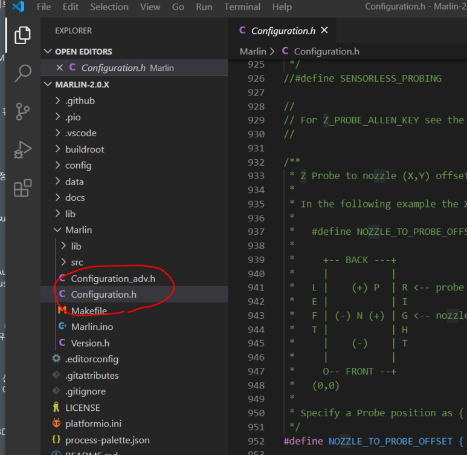The width and height of the screenshot is (467, 455).
Task: Expand the top-level lib folder
Action: click(x=58, y=214)
